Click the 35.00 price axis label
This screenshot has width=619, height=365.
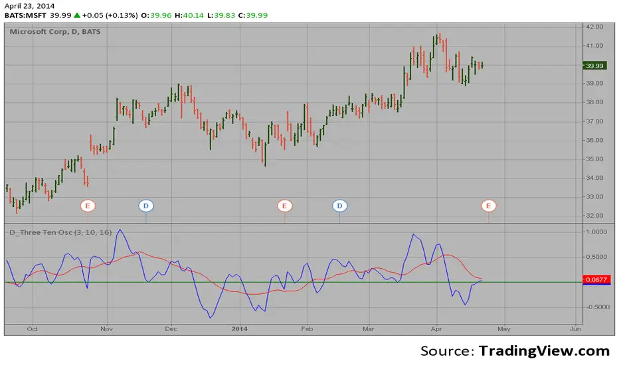595,159
